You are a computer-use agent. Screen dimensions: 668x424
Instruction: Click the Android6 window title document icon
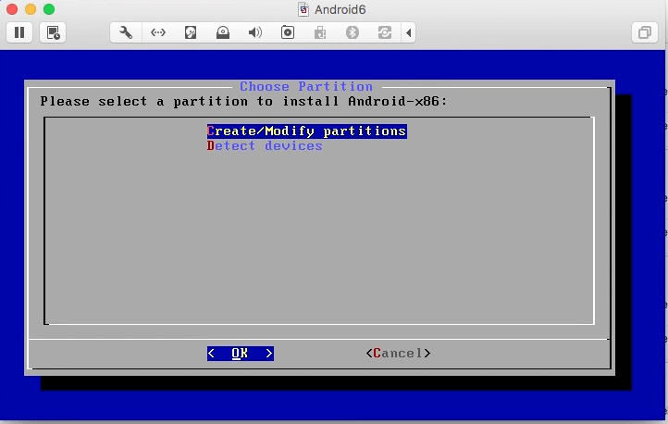tap(303, 9)
